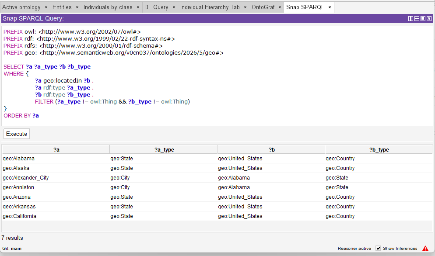Close the Individuals by class tab
Viewport: 435px width, 256px height.
tap(138, 7)
